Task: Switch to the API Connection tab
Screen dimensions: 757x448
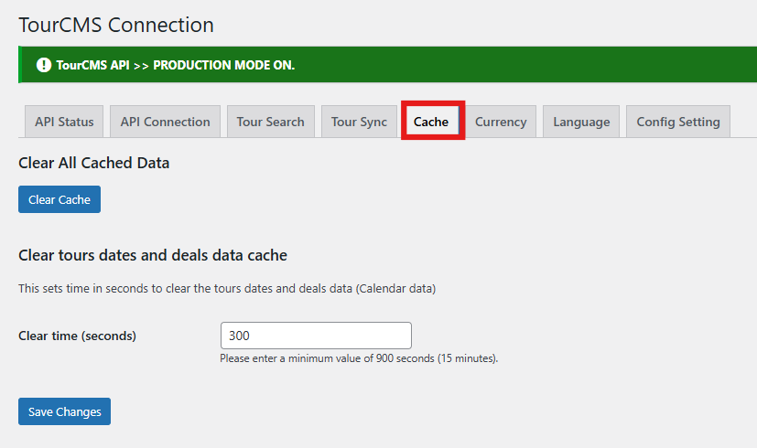Action: [165, 122]
